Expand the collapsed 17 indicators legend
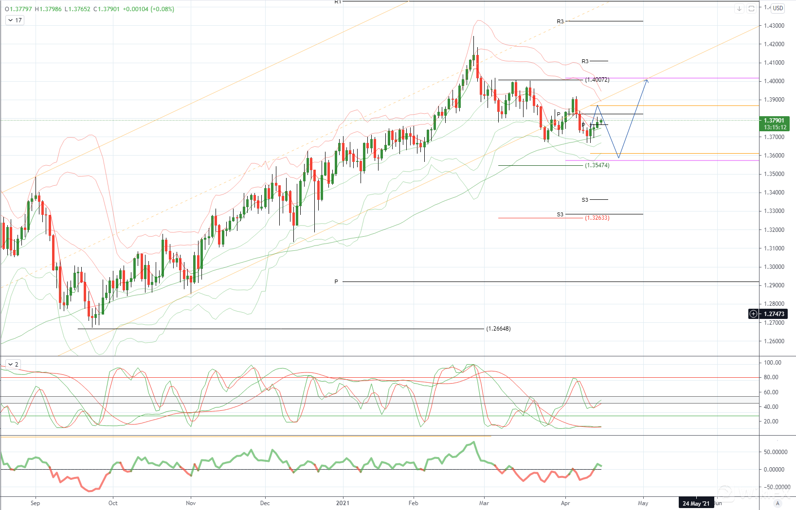 (14, 20)
